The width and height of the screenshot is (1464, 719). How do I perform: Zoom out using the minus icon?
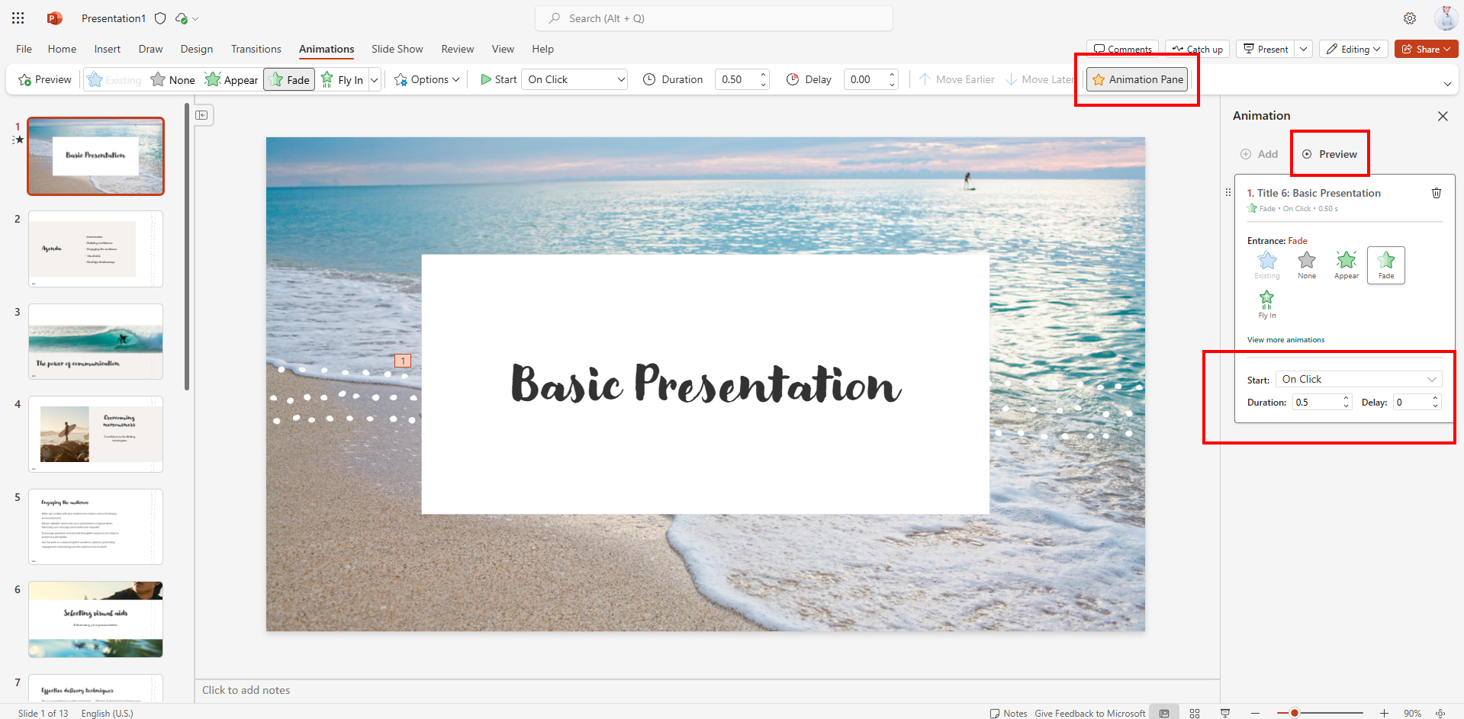click(1255, 713)
